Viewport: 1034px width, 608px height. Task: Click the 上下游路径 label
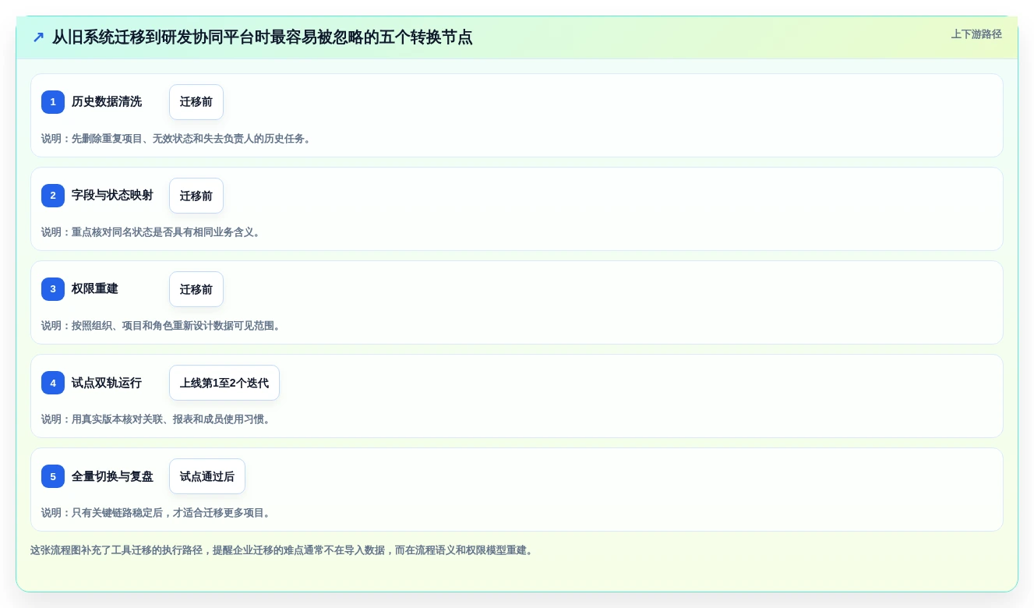tap(976, 34)
